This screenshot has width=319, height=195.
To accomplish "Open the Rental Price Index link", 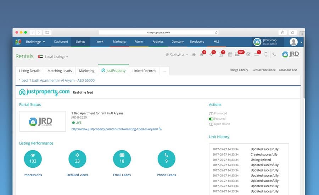I will coord(264,70).
